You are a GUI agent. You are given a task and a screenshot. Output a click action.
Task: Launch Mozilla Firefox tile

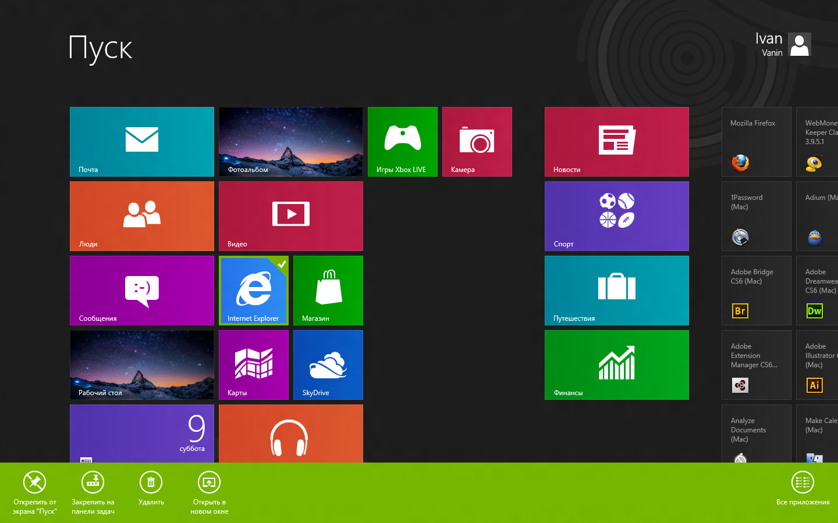[x=757, y=142]
